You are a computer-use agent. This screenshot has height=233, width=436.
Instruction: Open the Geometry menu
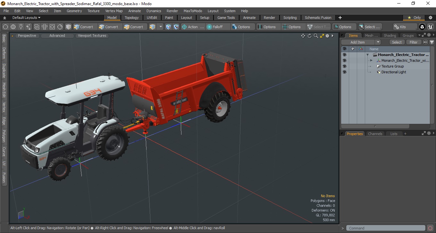click(x=74, y=11)
